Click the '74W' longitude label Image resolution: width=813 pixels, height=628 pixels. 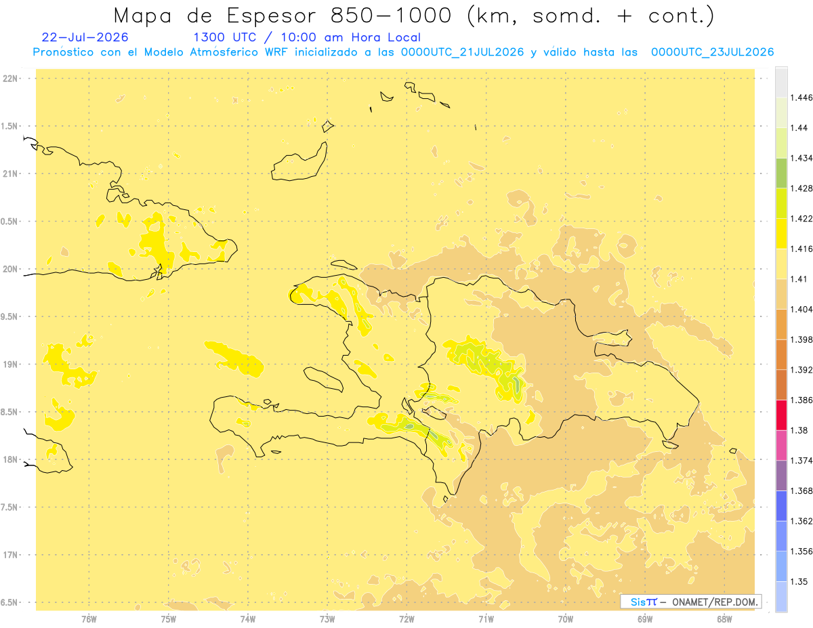(x=248, y=619)
